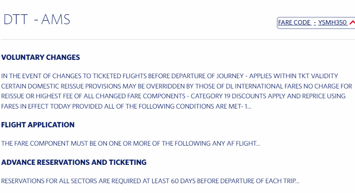Select the FLIGHT APPLICATION heading
355x193 pixels.
pos(38,125)
